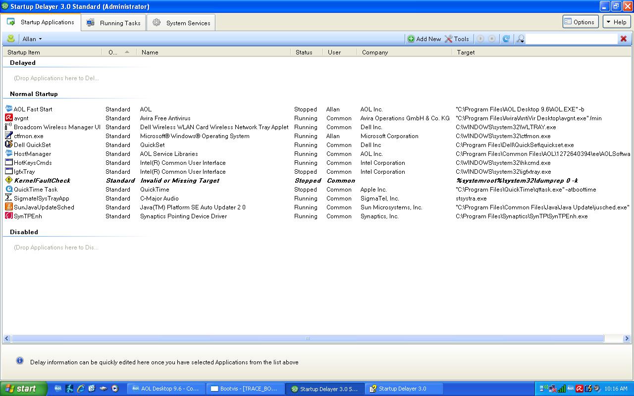Click the Options button
The width and height of the screenshot is (634, 396).
click(581, 22)
